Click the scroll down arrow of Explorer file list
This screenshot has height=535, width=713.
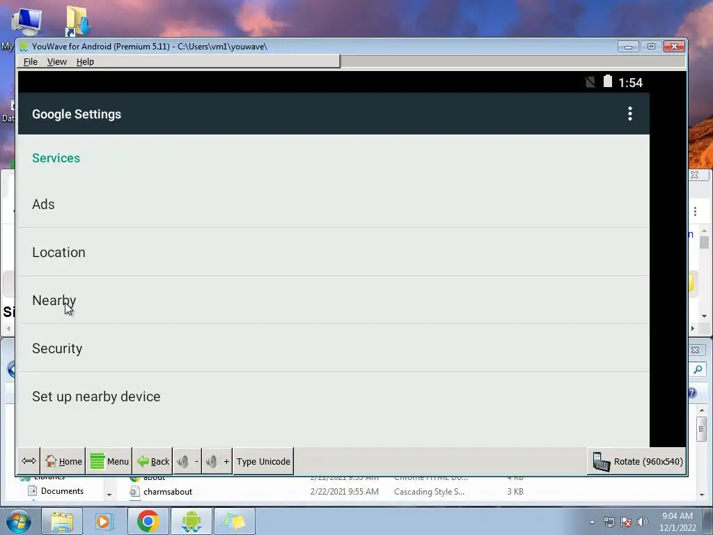point(701,495)
